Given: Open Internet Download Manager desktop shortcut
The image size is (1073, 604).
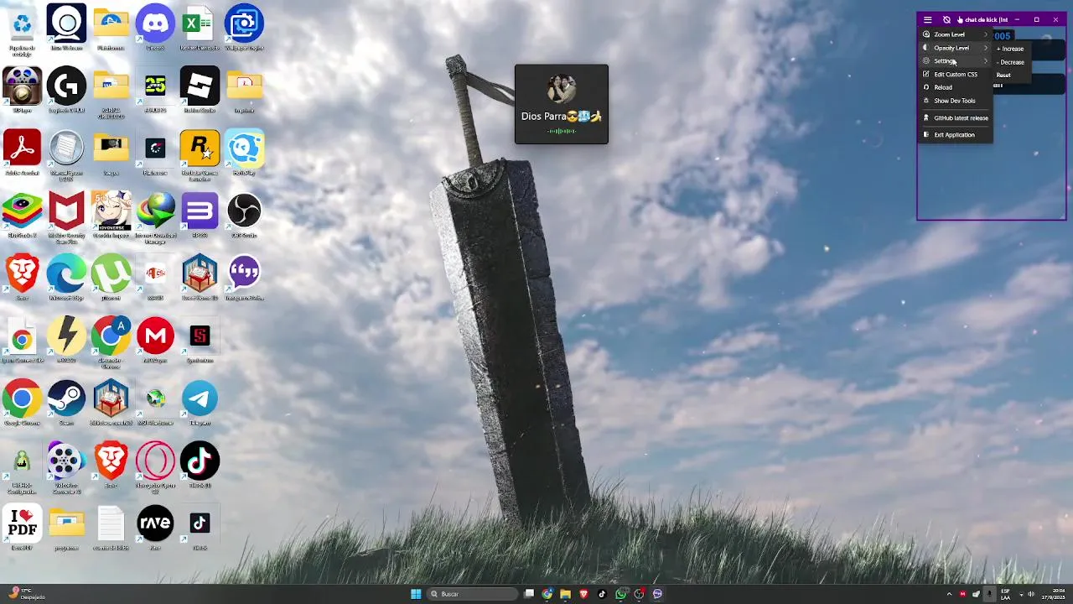Looking at the screenshot, I should [155, 218].
